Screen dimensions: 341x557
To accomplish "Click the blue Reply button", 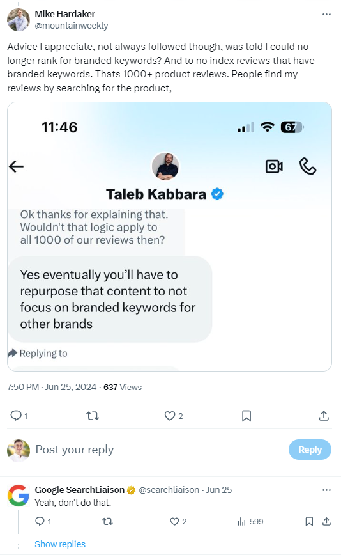I will (310, 450).
